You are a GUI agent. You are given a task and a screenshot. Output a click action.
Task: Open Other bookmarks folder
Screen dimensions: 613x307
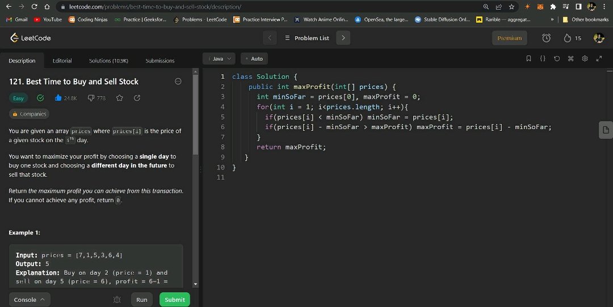point(585,19)
